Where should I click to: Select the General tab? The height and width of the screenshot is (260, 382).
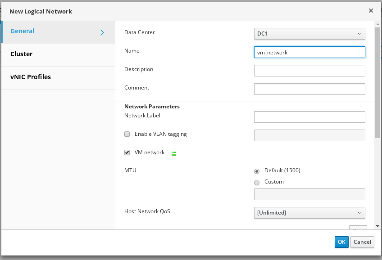coord(23,31)
